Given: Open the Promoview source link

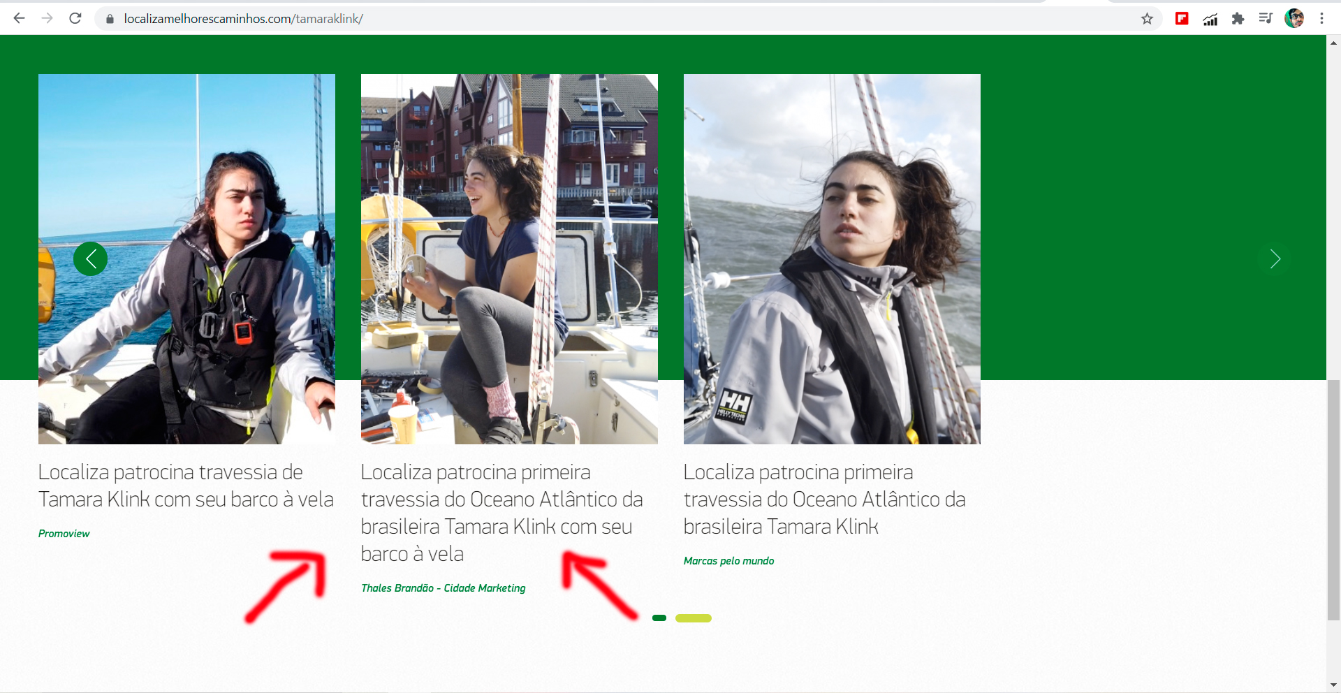Looking at the screenshot, I should [64, 534].
